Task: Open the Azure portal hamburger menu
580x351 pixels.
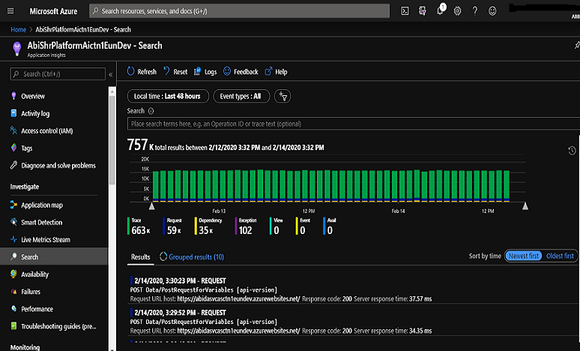Action: 10,11
